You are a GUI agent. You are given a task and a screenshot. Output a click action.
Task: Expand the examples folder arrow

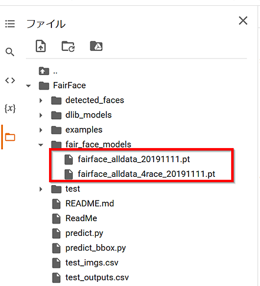[41, 130]
